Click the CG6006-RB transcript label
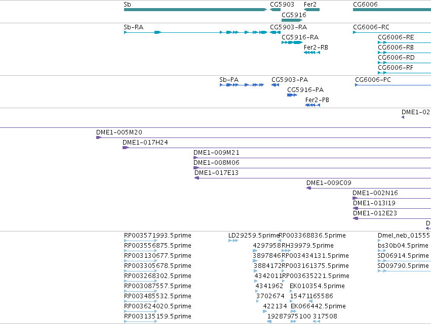 396,48
